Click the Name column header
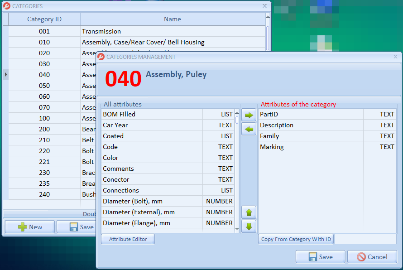Viewport: 403px width, 270px height. click(x=172, y=19)
